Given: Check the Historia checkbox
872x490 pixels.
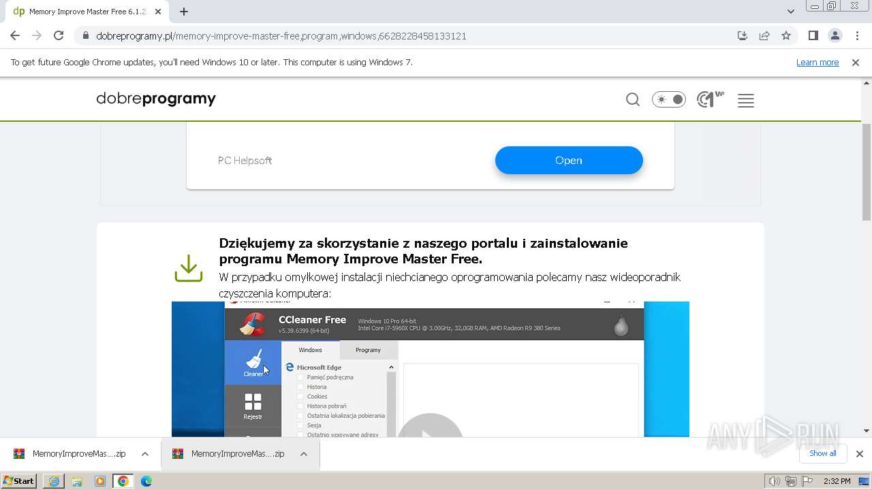Looking at the screenshot, I should click(300, 387).
